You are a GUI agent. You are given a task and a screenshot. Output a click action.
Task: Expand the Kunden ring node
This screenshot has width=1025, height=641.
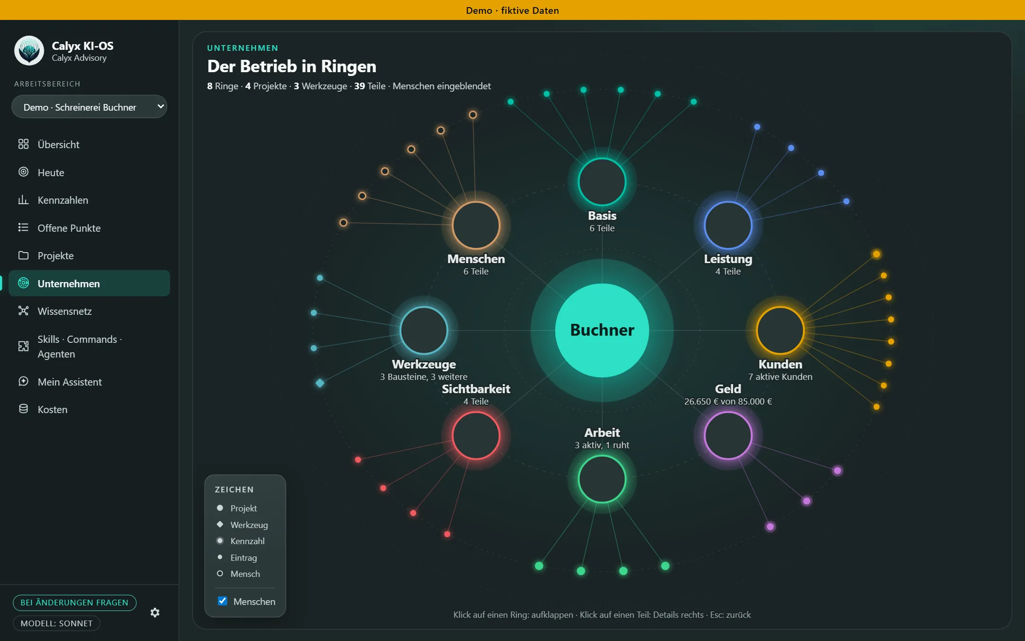pyautogui.click(x=780, y=330)
